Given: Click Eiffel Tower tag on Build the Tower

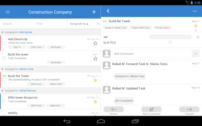Looking at the screenshot, I should point(36,84).
